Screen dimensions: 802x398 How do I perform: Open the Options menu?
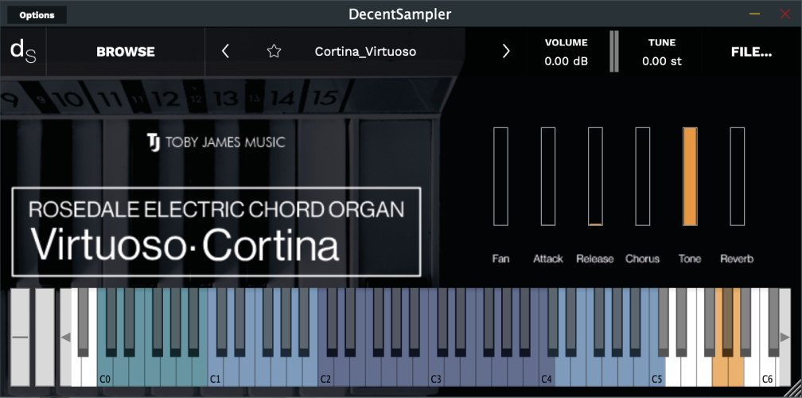pyautogui.click(x=37, y=15)
